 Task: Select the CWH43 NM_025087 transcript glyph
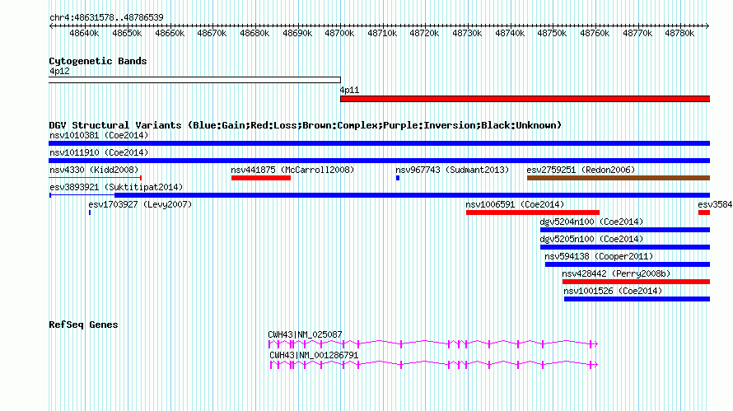pyautogui.click(x=433, y=344)
